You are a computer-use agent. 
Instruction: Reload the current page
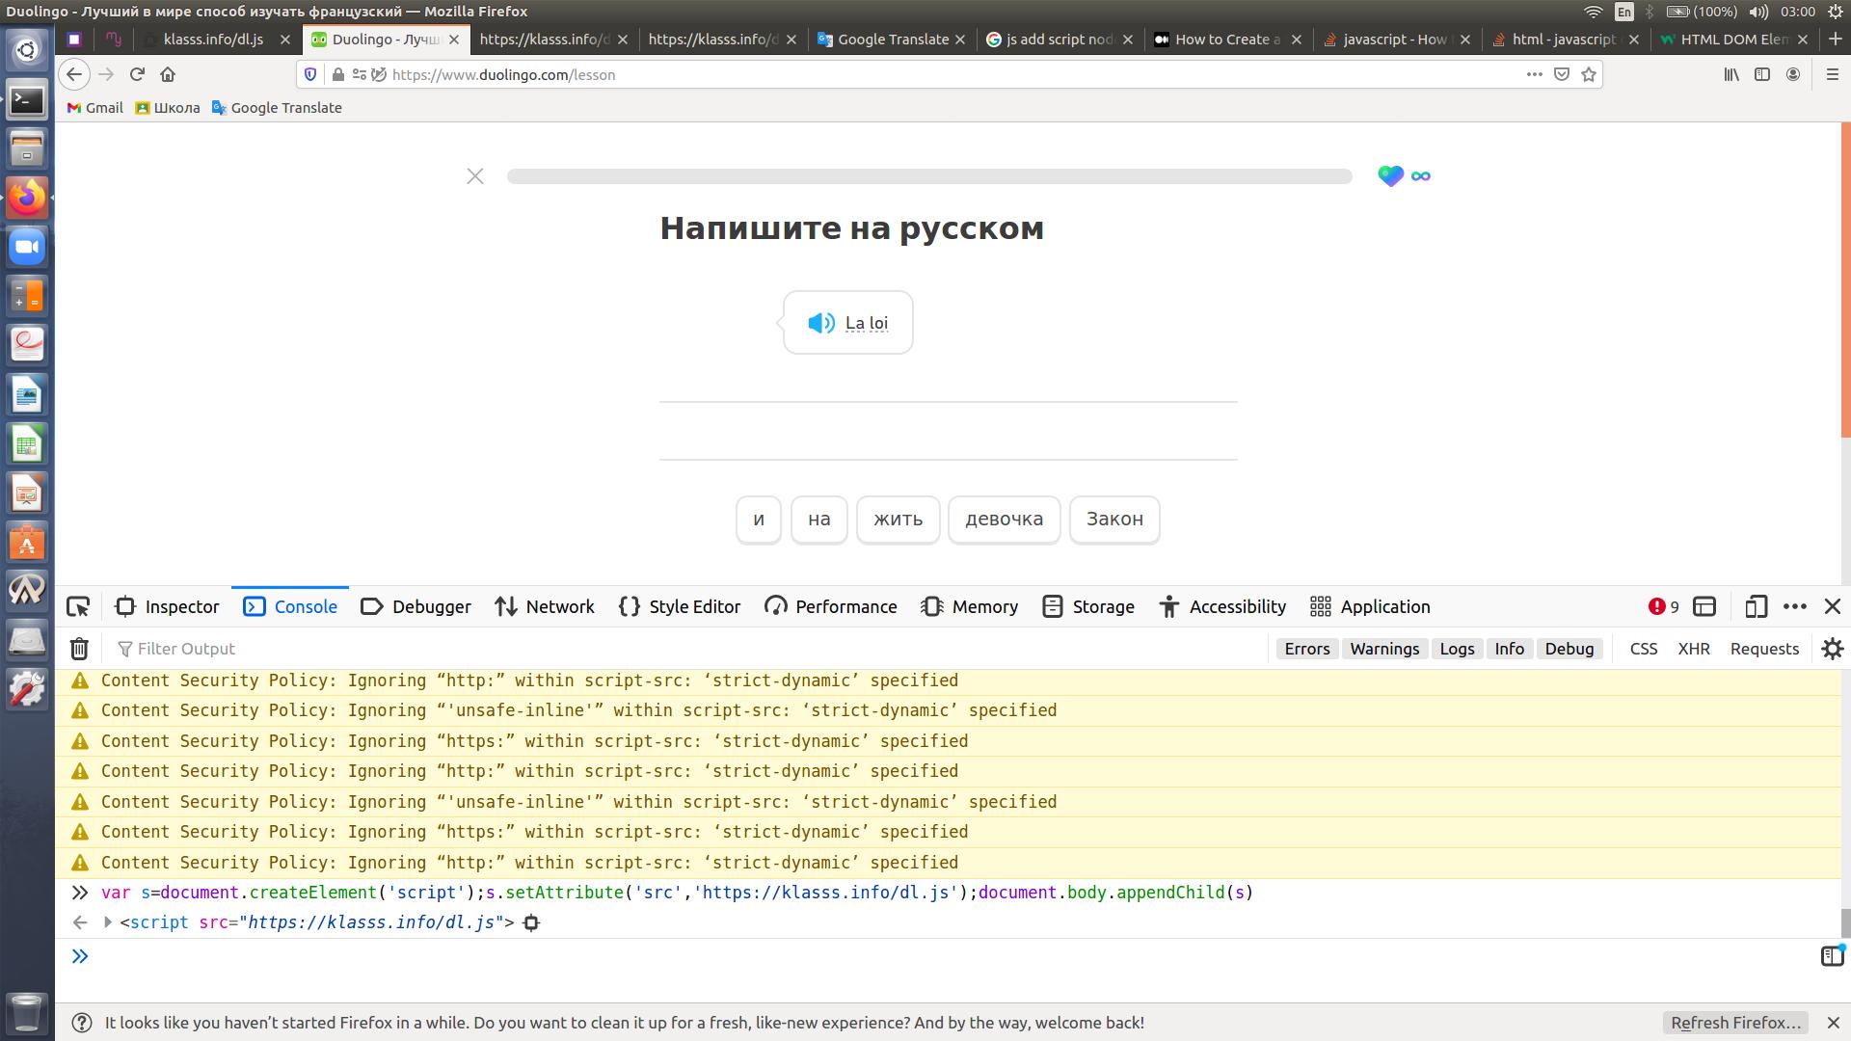[137, 74]
